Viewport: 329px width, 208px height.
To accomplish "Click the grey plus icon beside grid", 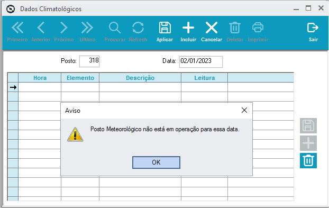I will tap(308, 143).
